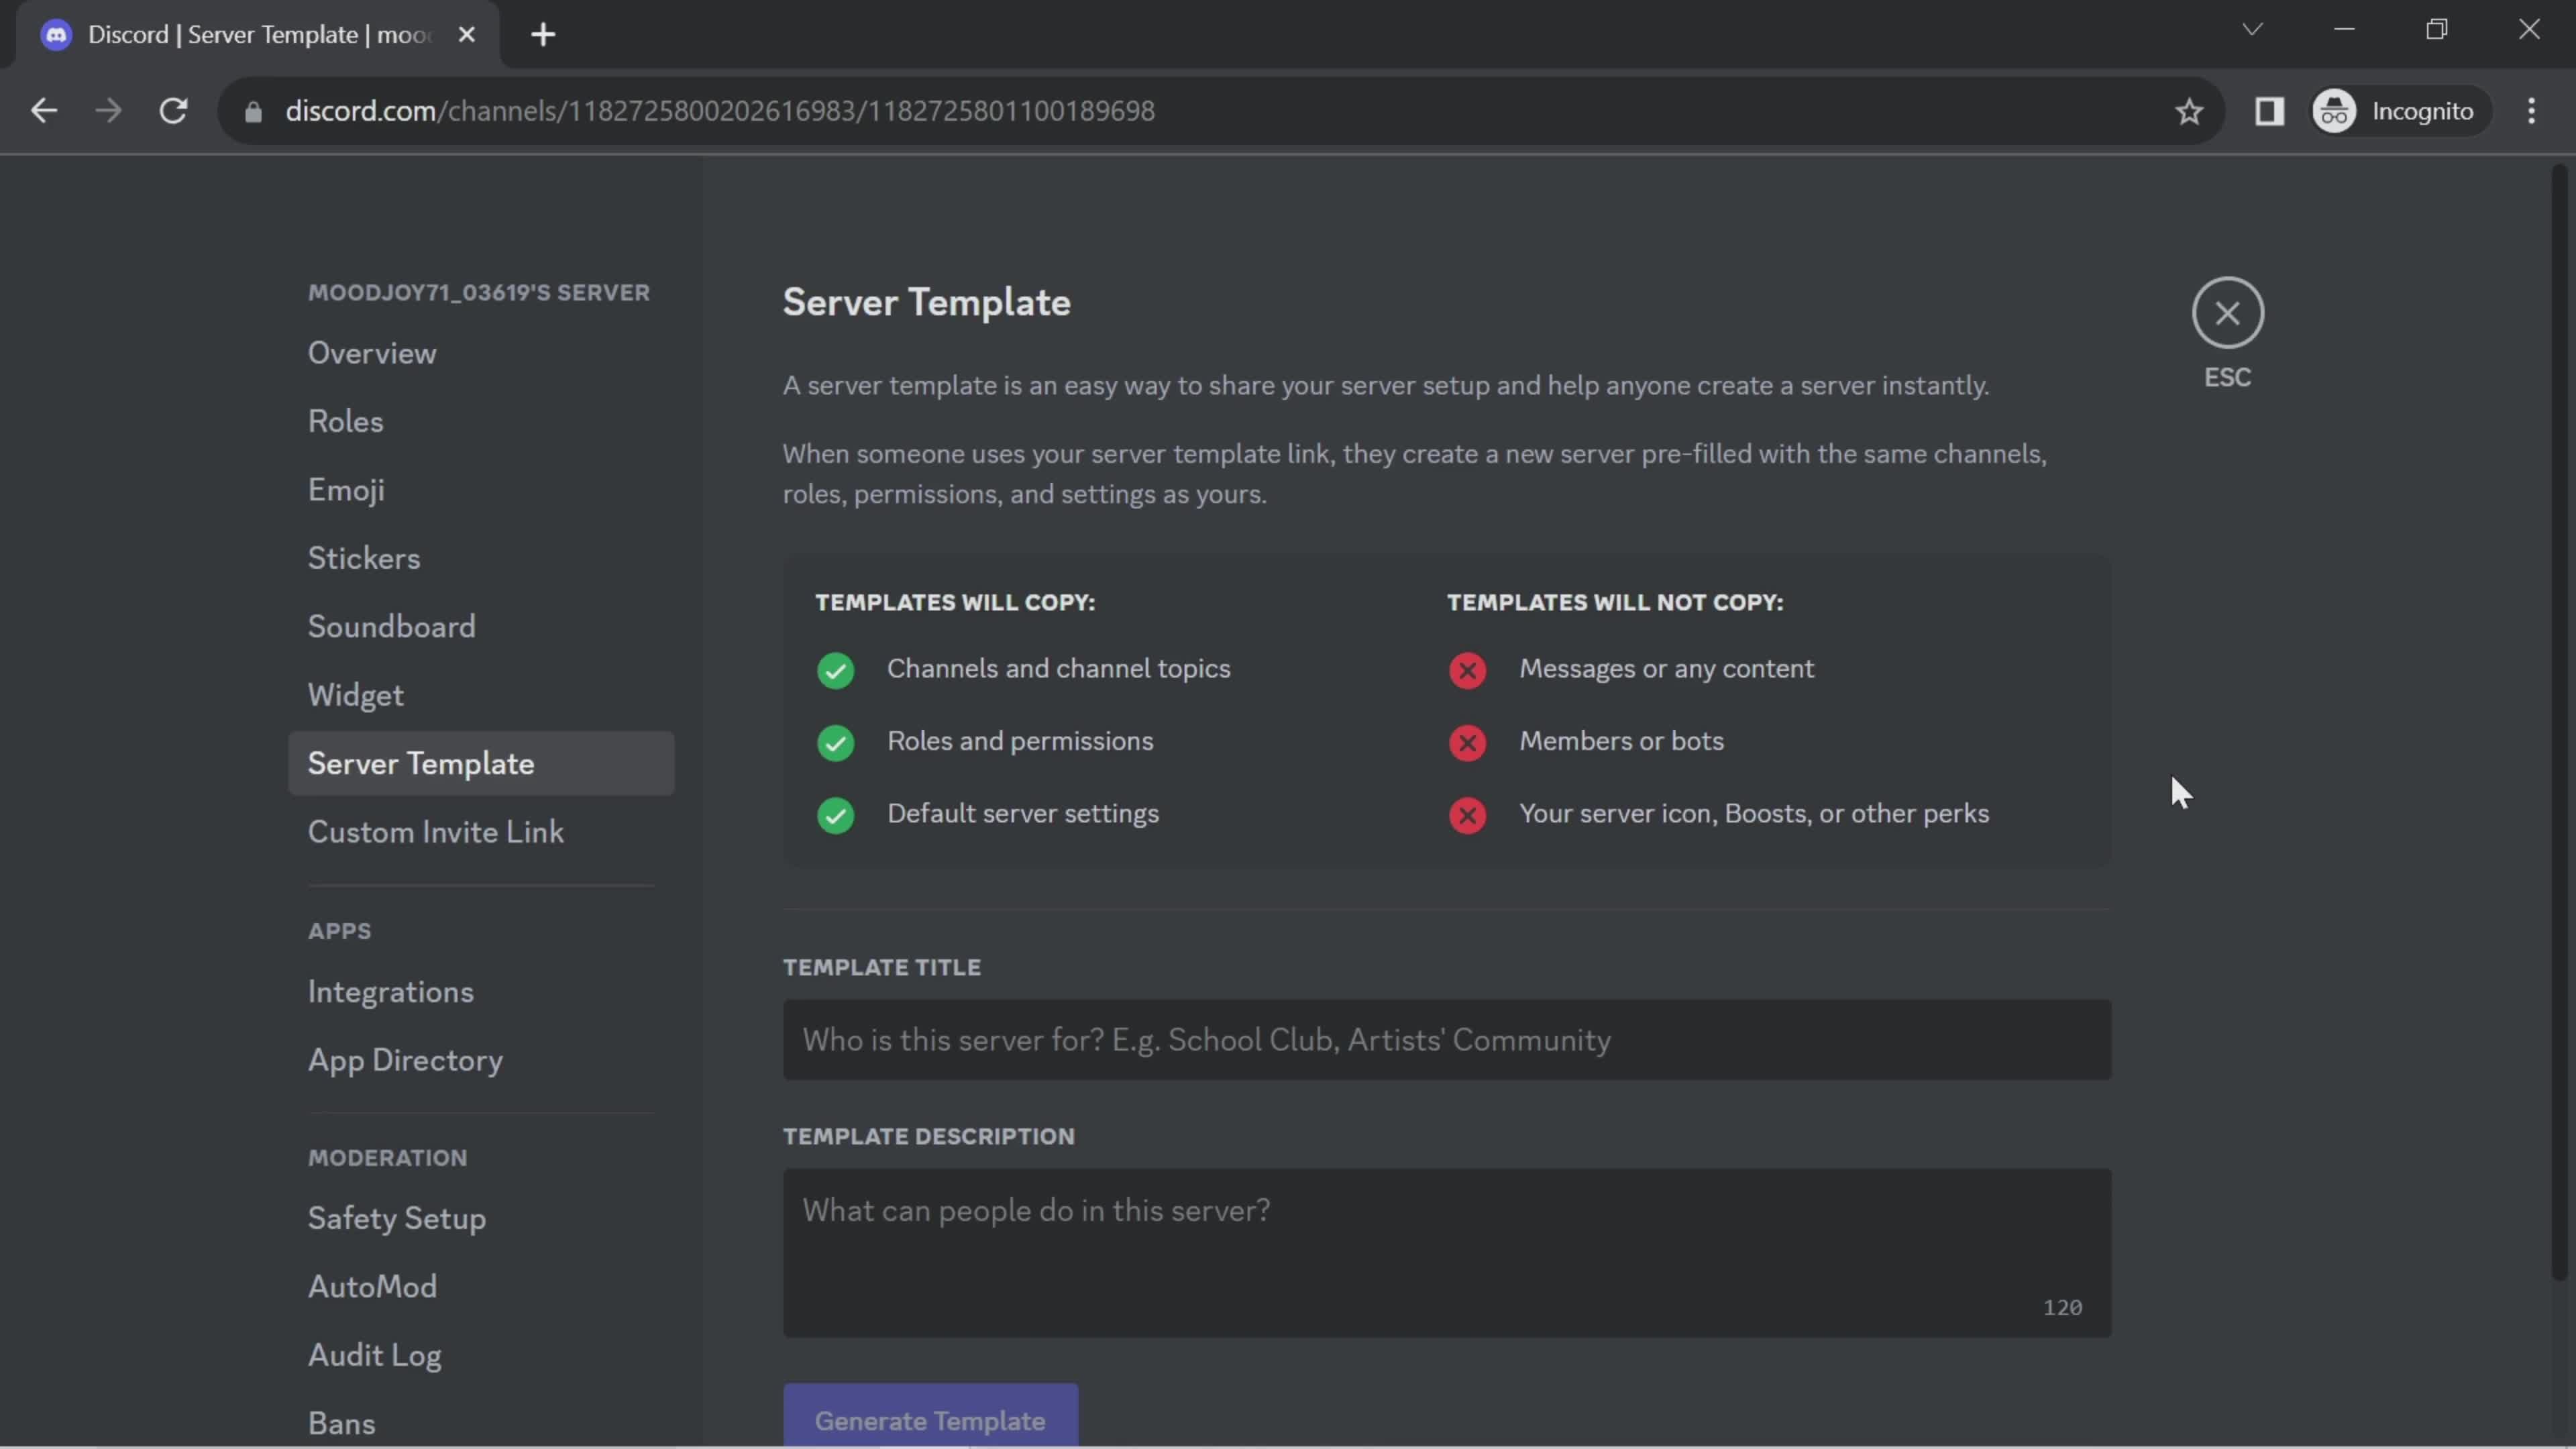Viewport: 2576px width, 1449px height.
Task: Click the ESC close button icon
Action: click(x=2227, y=313)
